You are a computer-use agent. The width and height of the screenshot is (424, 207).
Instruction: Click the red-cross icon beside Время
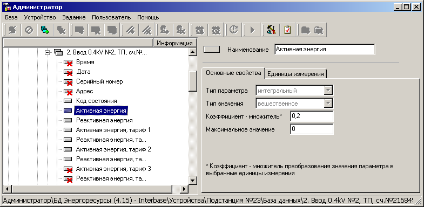(x=69, y=63)
